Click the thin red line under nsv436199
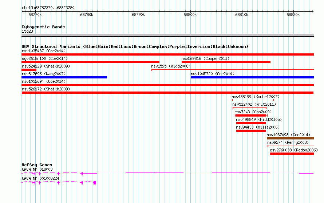324x203 pixels. click(253, 100)
